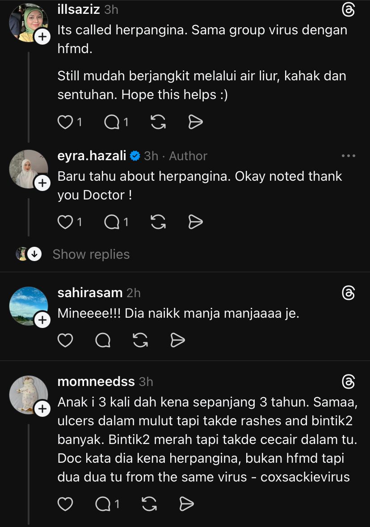The height and width of the screenshot is (527, 370).
Task: Follow illsaziz using the plus badge
Action: 42,36
